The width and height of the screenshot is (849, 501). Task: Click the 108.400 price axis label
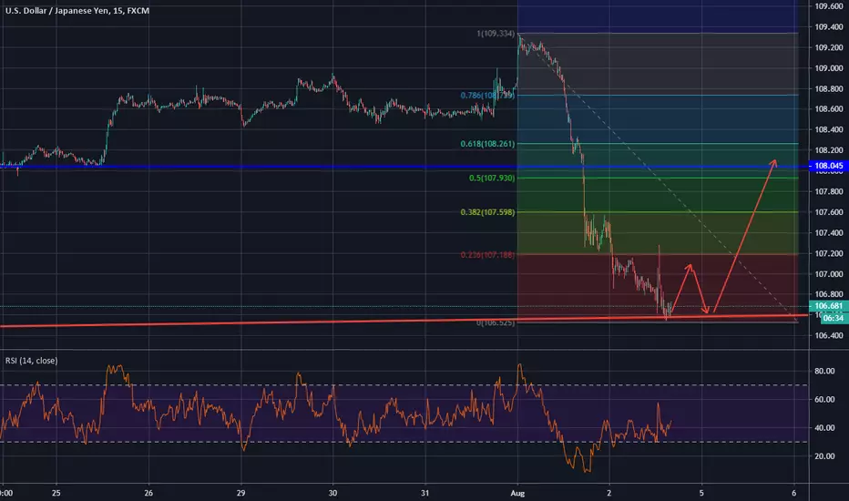[828, 129]
